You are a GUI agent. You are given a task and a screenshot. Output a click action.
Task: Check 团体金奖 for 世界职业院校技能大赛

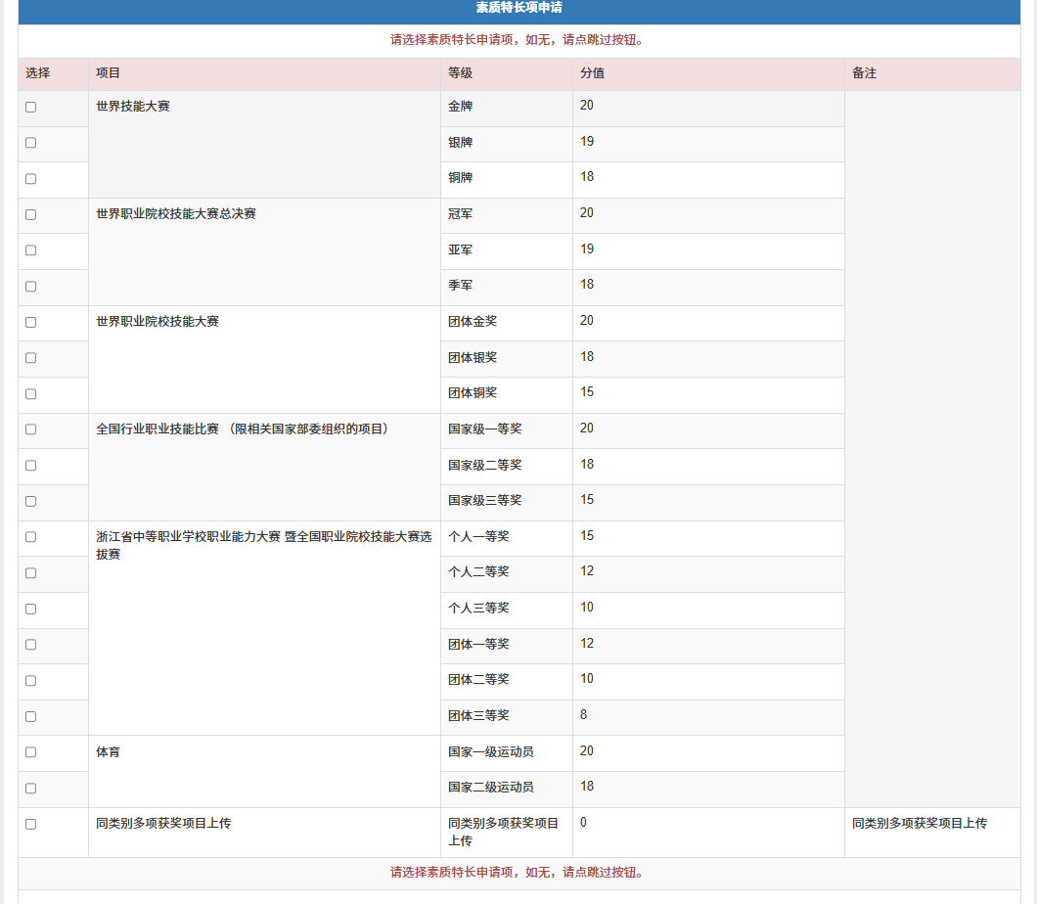point(29,323)
